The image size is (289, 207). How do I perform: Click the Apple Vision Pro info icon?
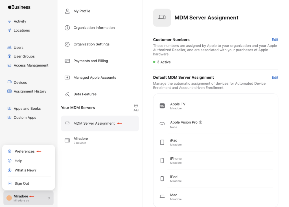click(200, 122)
